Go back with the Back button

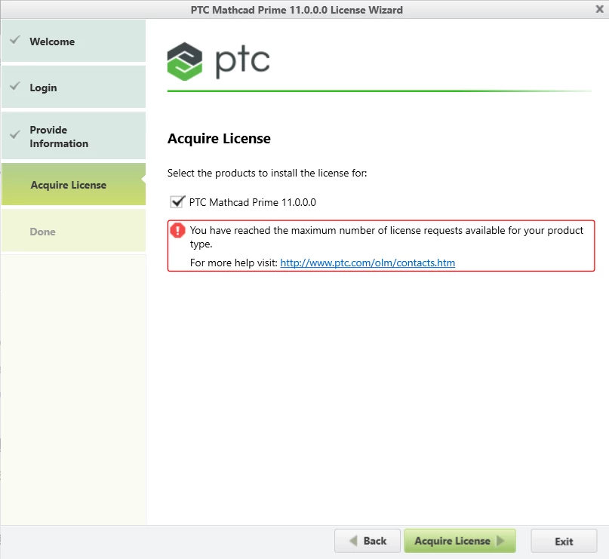click(x=368, y=541)
